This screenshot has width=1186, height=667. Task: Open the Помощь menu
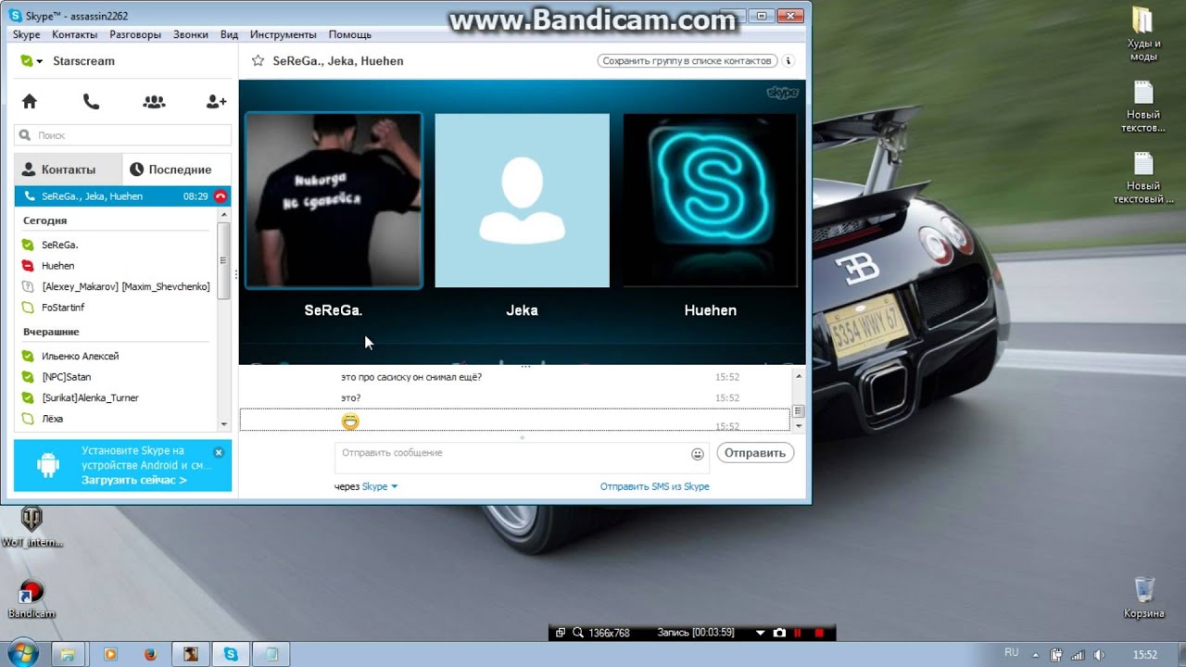coord(349,34)
